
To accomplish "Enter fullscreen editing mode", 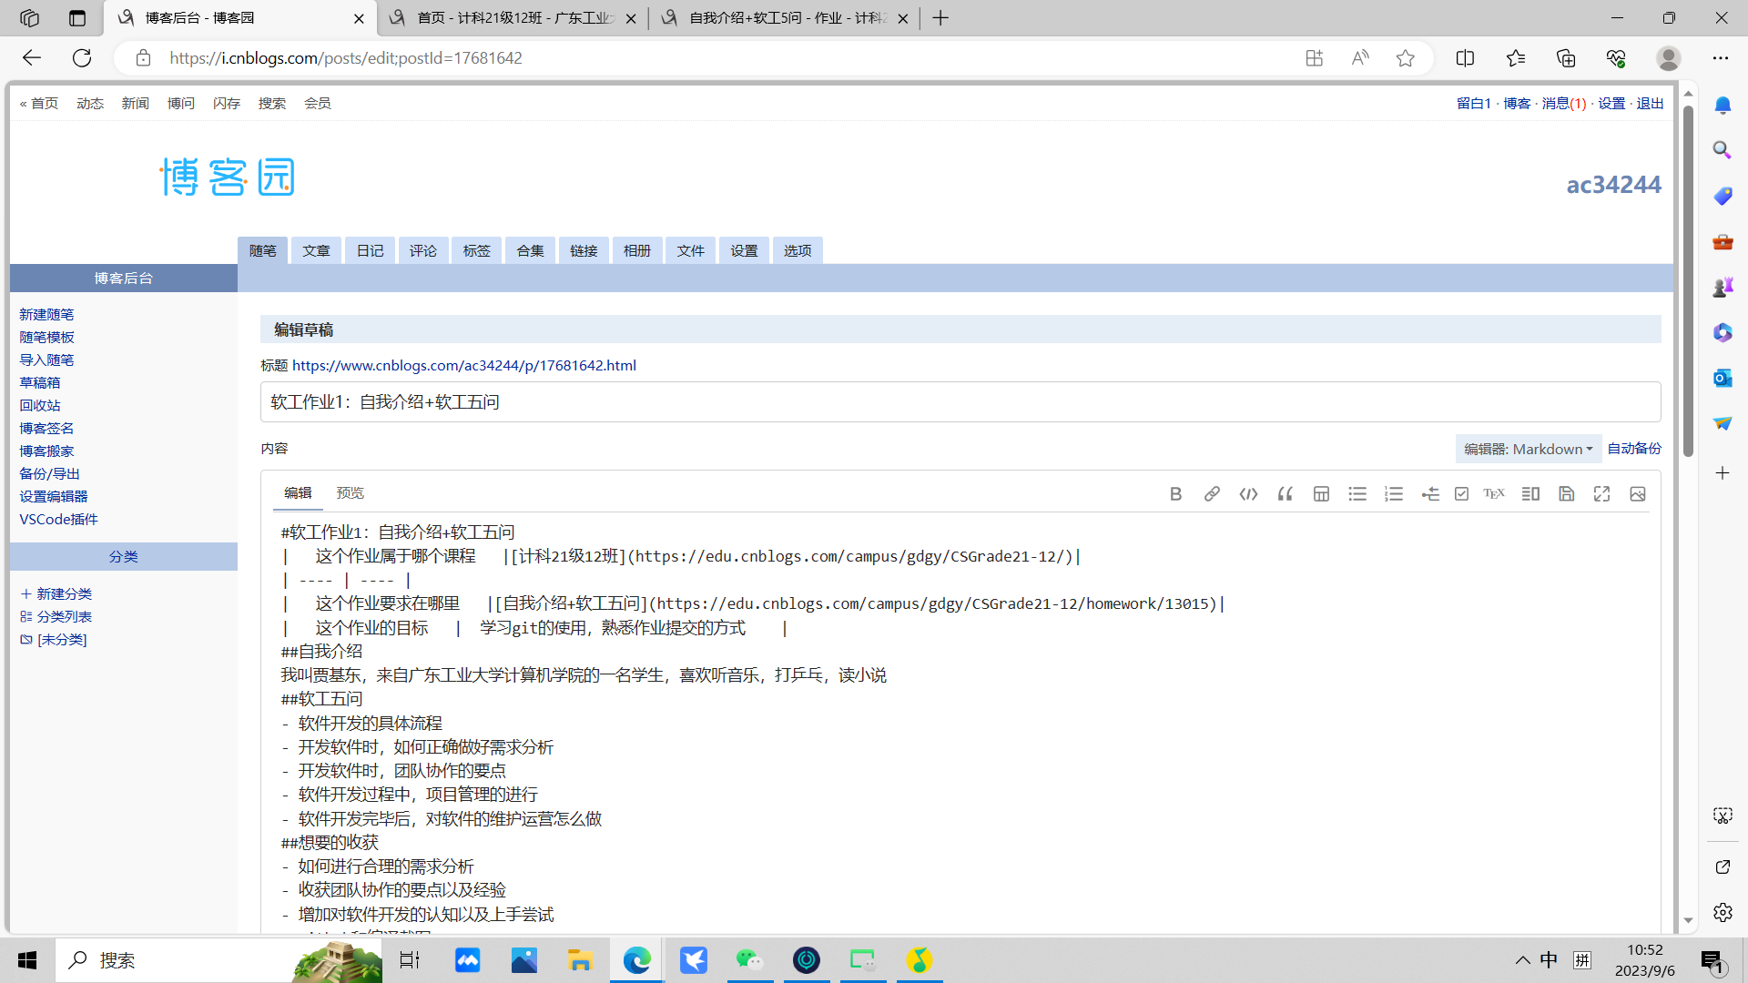I will click(1602, 494).
